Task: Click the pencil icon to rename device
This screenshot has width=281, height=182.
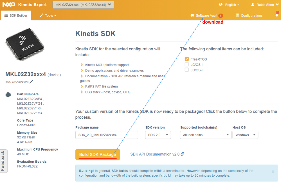Action: coord(31,82)
